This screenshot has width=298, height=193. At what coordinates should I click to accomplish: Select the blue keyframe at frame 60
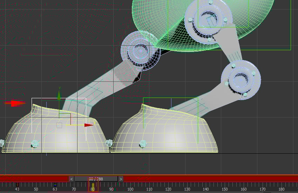(55, 185)
